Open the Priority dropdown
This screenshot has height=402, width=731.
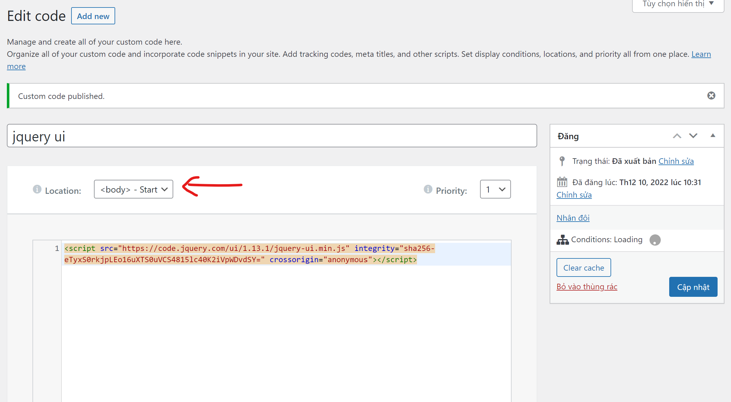(495, 189)
